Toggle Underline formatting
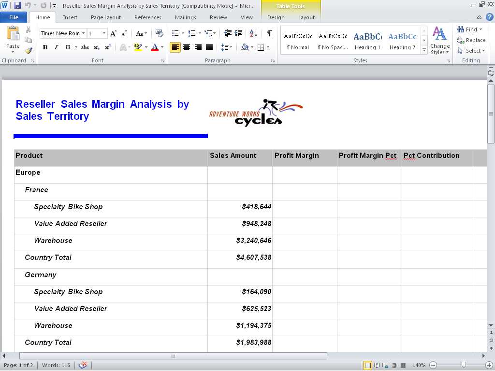The width and height of the screenshot is (495, 371). tap(67, 47)
